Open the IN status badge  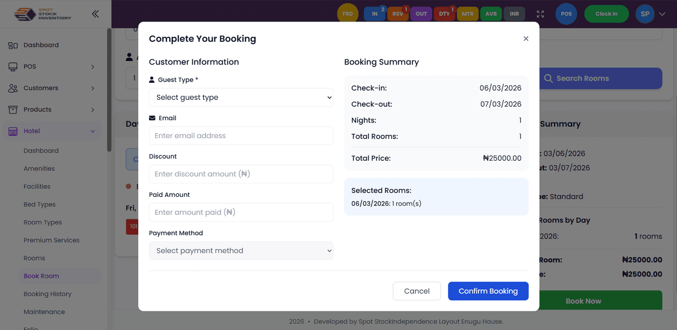pos(375,14)
